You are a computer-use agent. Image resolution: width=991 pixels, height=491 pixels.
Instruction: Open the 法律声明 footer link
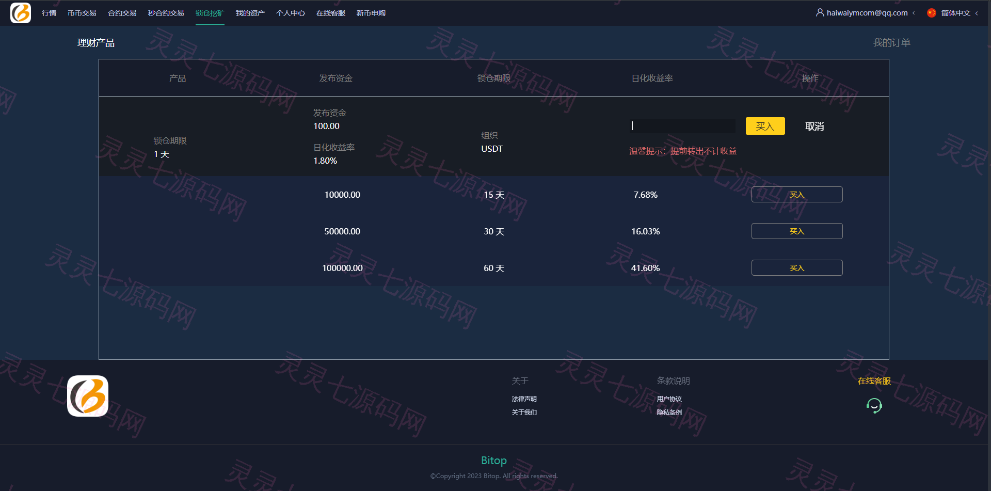[x=524, y=399]
